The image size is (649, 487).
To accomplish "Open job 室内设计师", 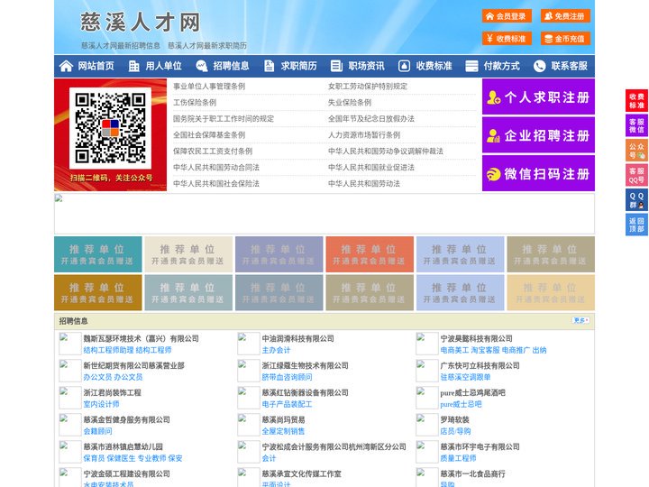I will coord(101,404).
